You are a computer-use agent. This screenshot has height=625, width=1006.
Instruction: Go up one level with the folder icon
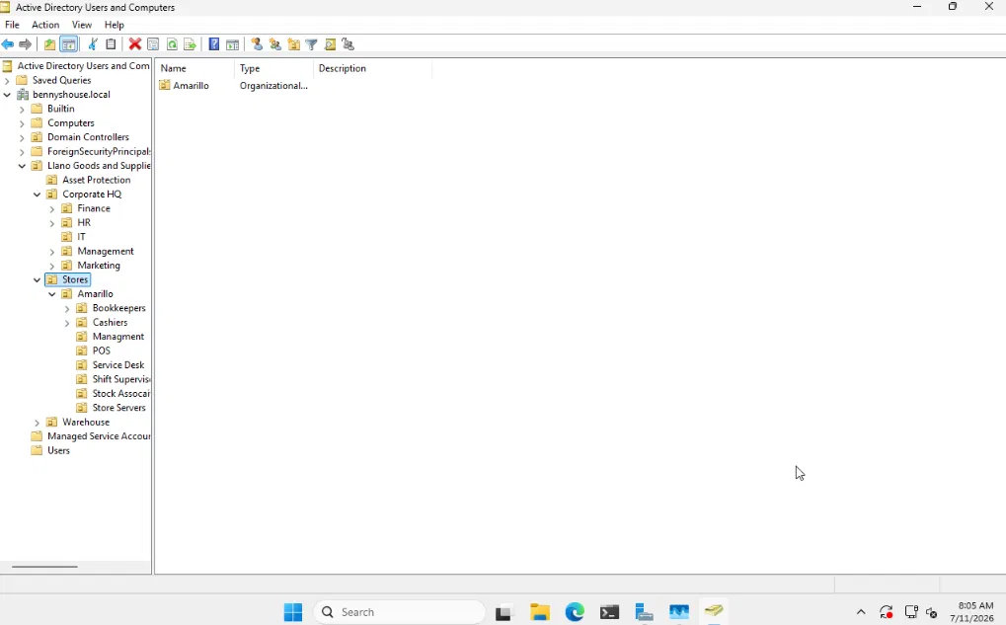click(x=49, y=44)
